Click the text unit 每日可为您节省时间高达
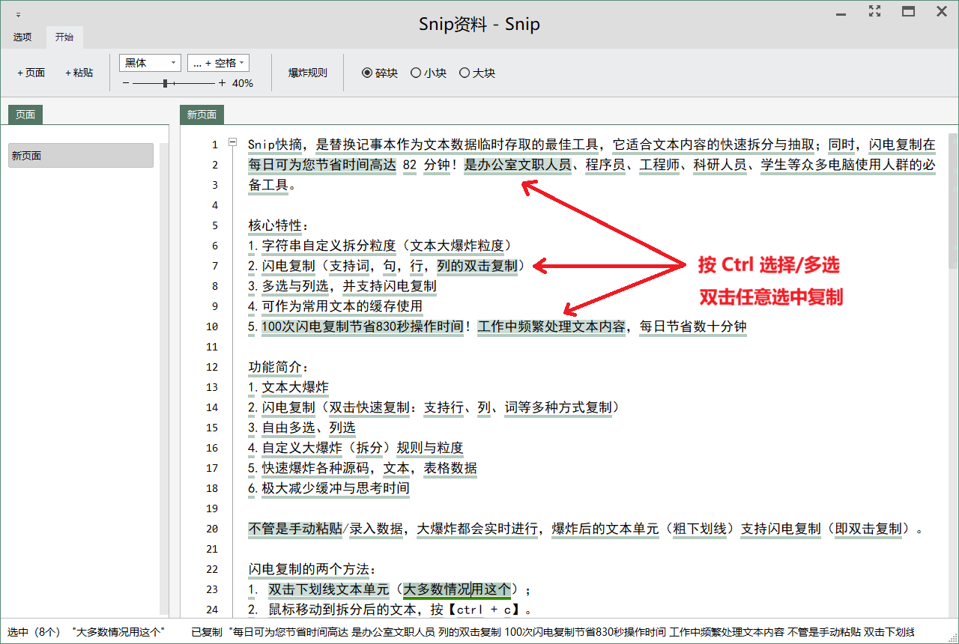This screenshot has width=959, height=644. [x=322, y=165]
